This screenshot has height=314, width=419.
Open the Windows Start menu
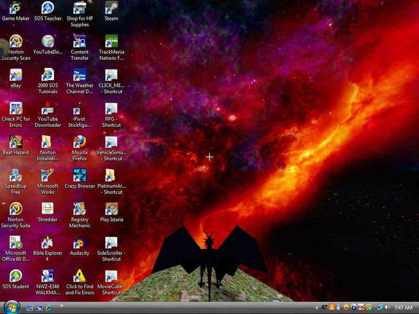click(x=12, y=307)
